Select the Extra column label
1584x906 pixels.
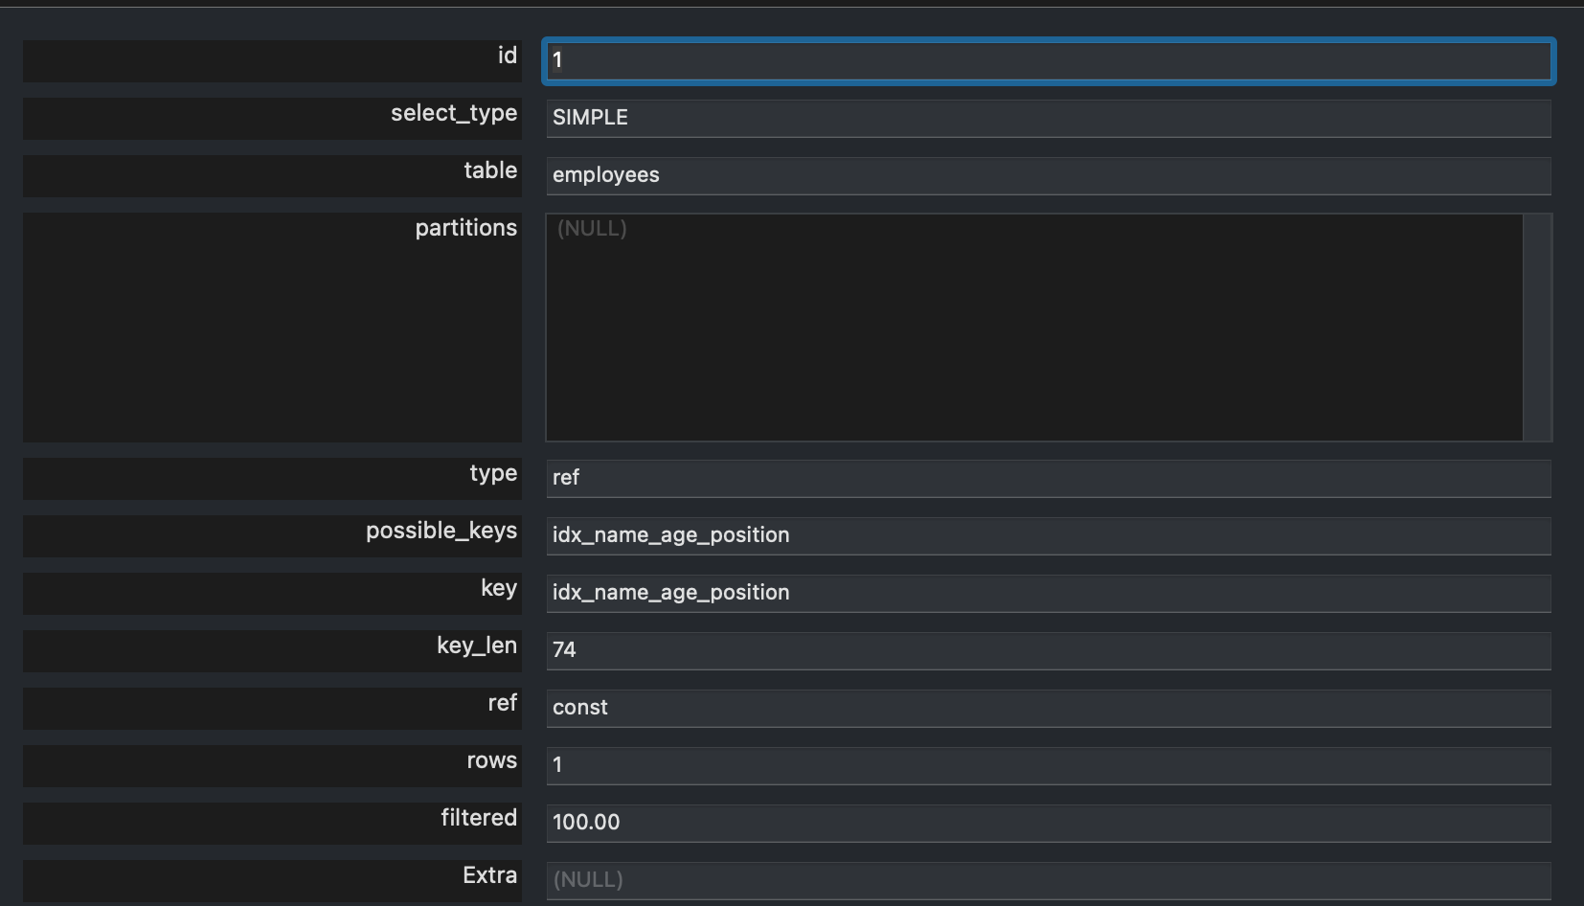click(x=489, y=875)
